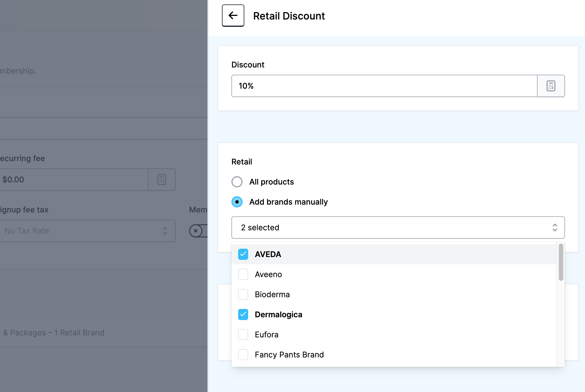Check the Eufora brand checkbox

point(243,335)
